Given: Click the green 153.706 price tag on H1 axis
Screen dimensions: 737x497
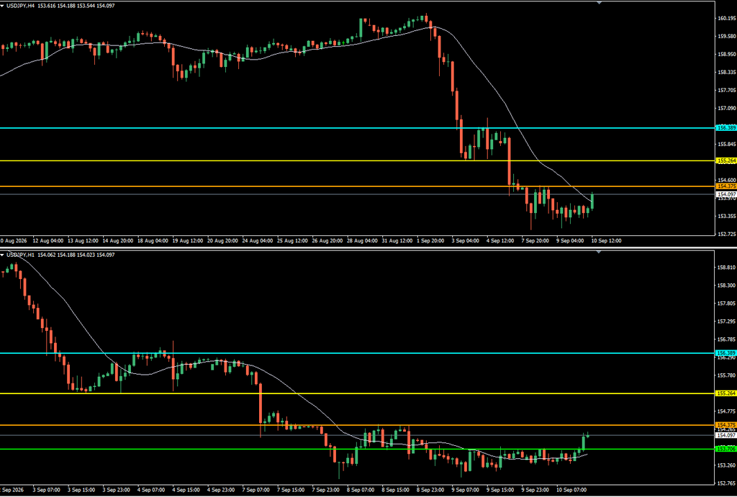Looking at the screenshot, I should pyautogui.click(x=725, y=449).
